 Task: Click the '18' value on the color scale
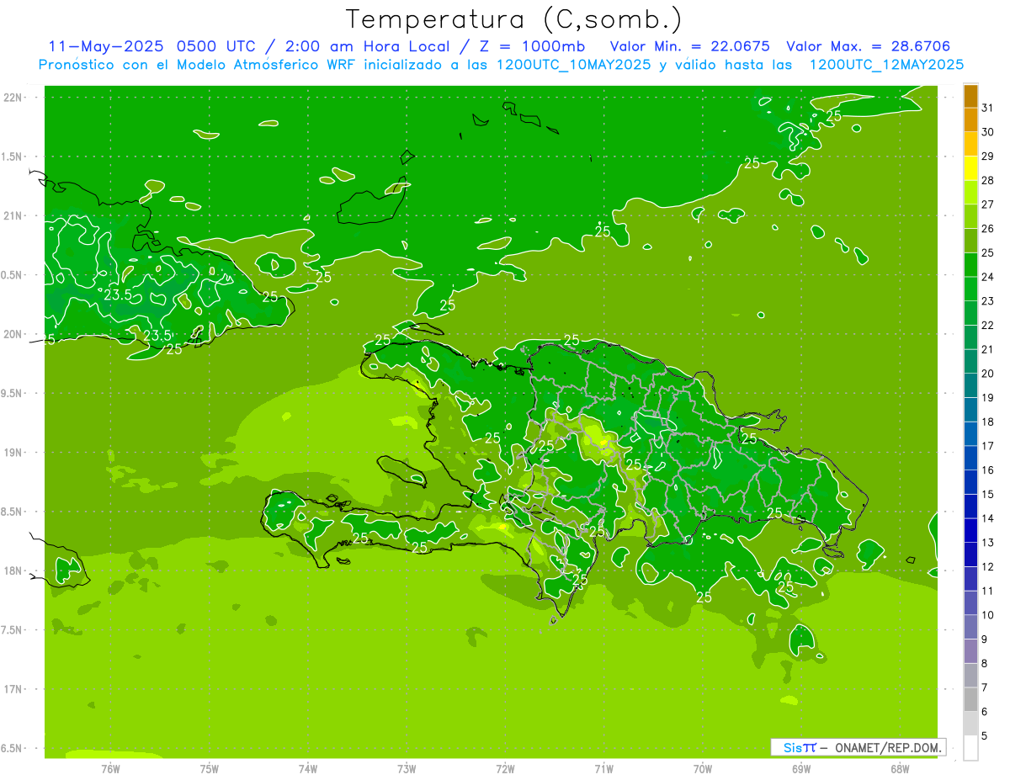click(x=988, y=422)
